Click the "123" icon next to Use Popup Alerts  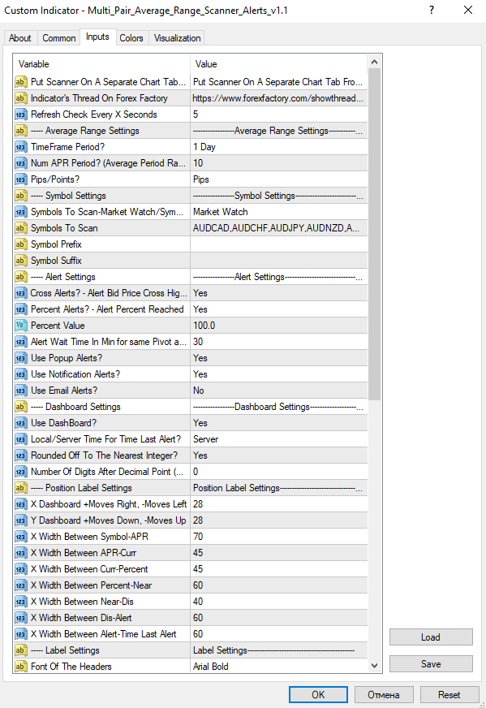[x=19, y=358]
